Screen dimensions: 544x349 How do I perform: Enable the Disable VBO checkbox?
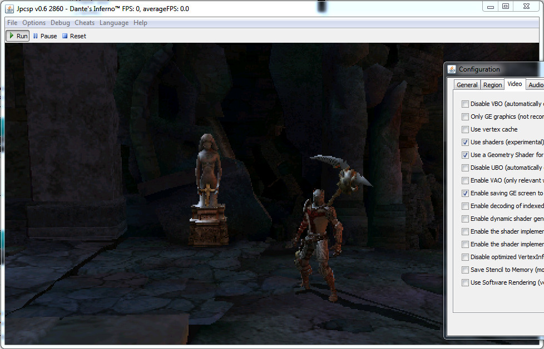[465, 104]
